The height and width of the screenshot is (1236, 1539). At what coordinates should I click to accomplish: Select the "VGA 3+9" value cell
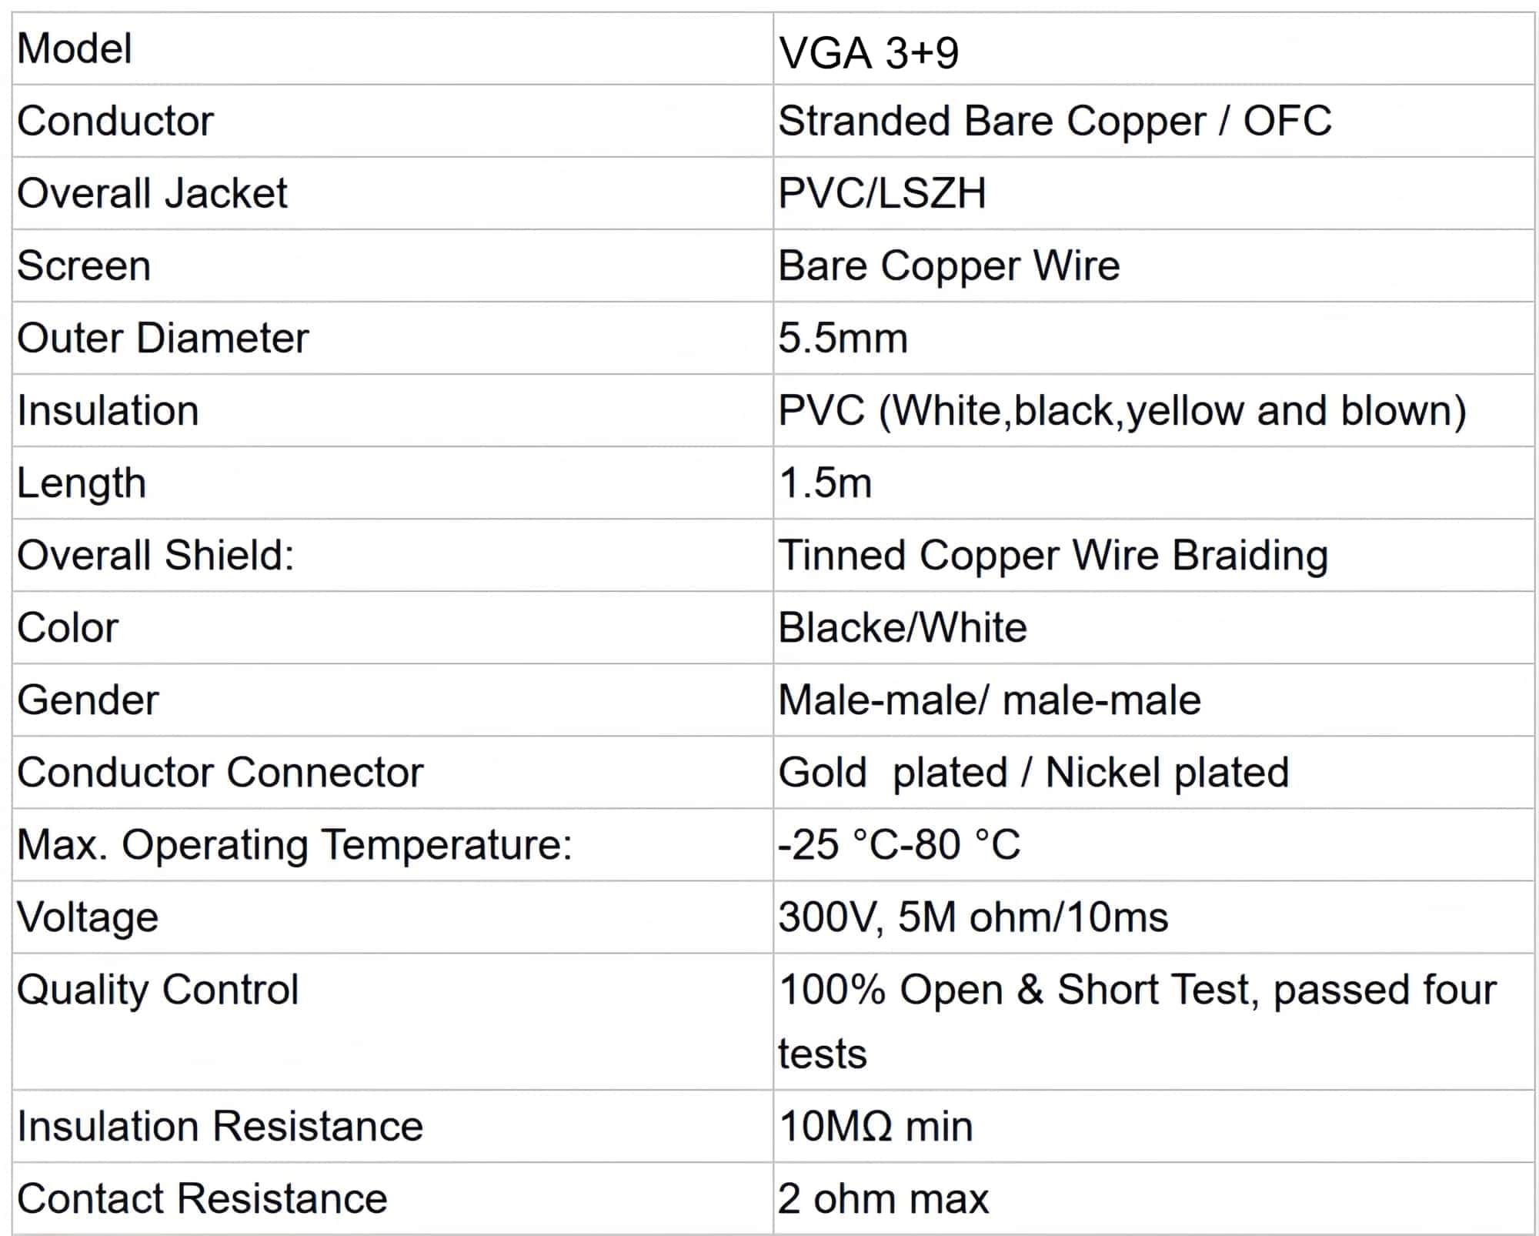pos(869,53)
